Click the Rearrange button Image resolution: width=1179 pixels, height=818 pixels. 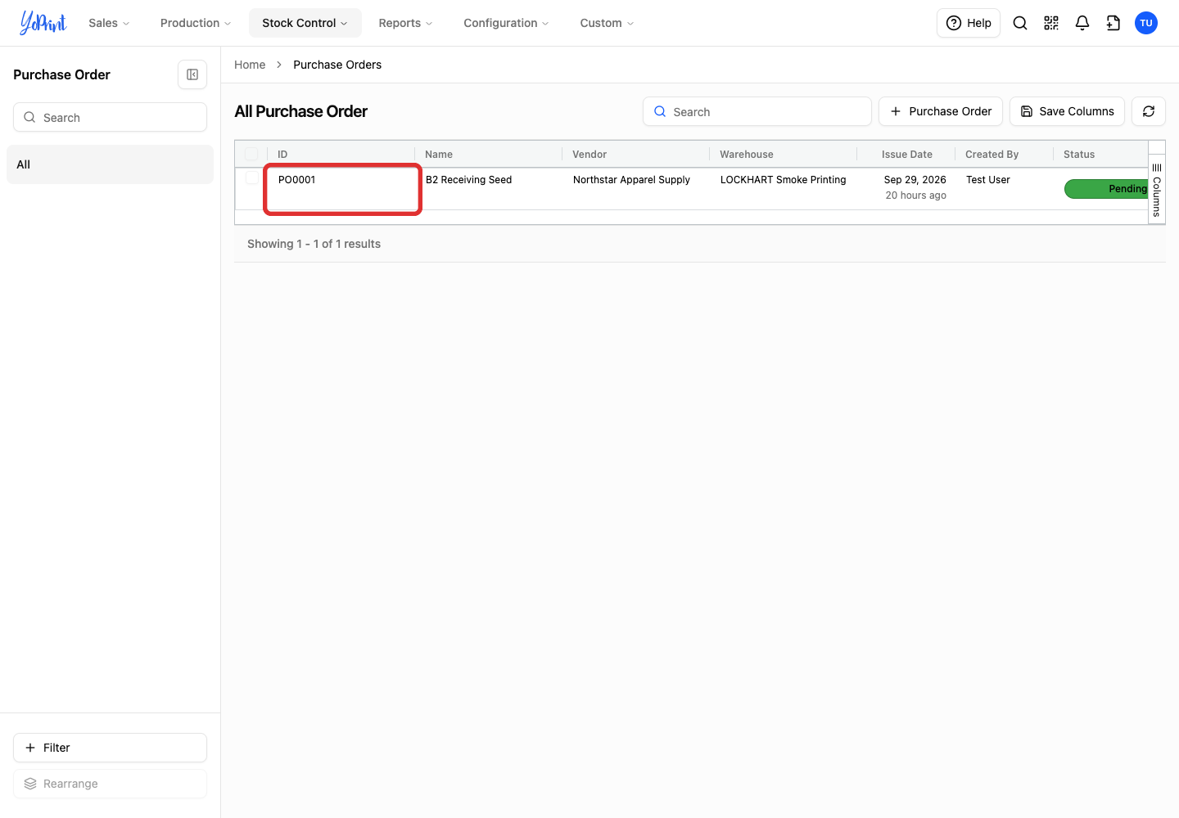point(110,784)
